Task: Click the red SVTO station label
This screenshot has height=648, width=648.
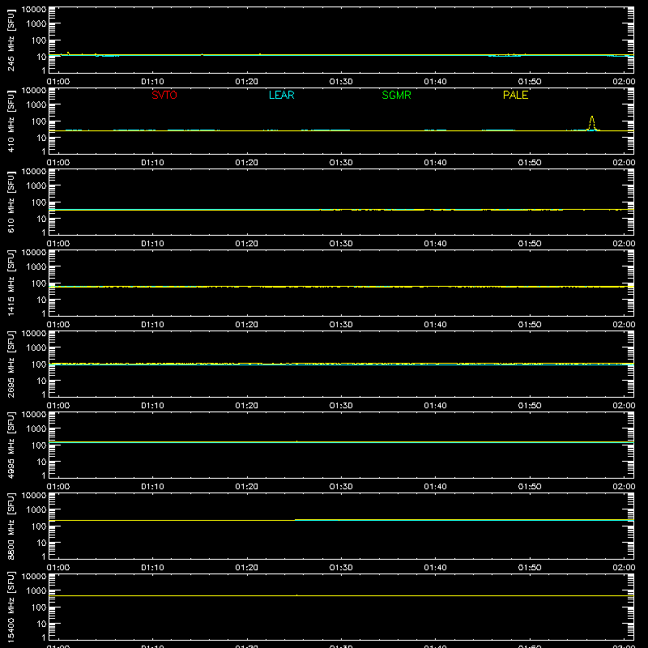Action: [164, 95]
